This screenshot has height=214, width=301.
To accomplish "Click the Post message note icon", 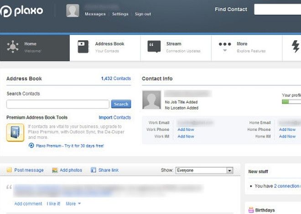I will 9,170.
